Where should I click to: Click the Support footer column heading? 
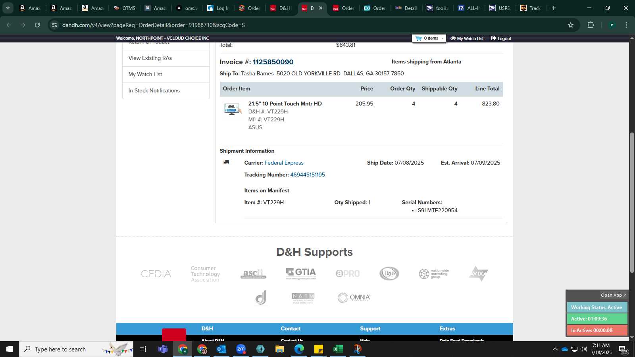pyautogui.click(x=370, y=328)
